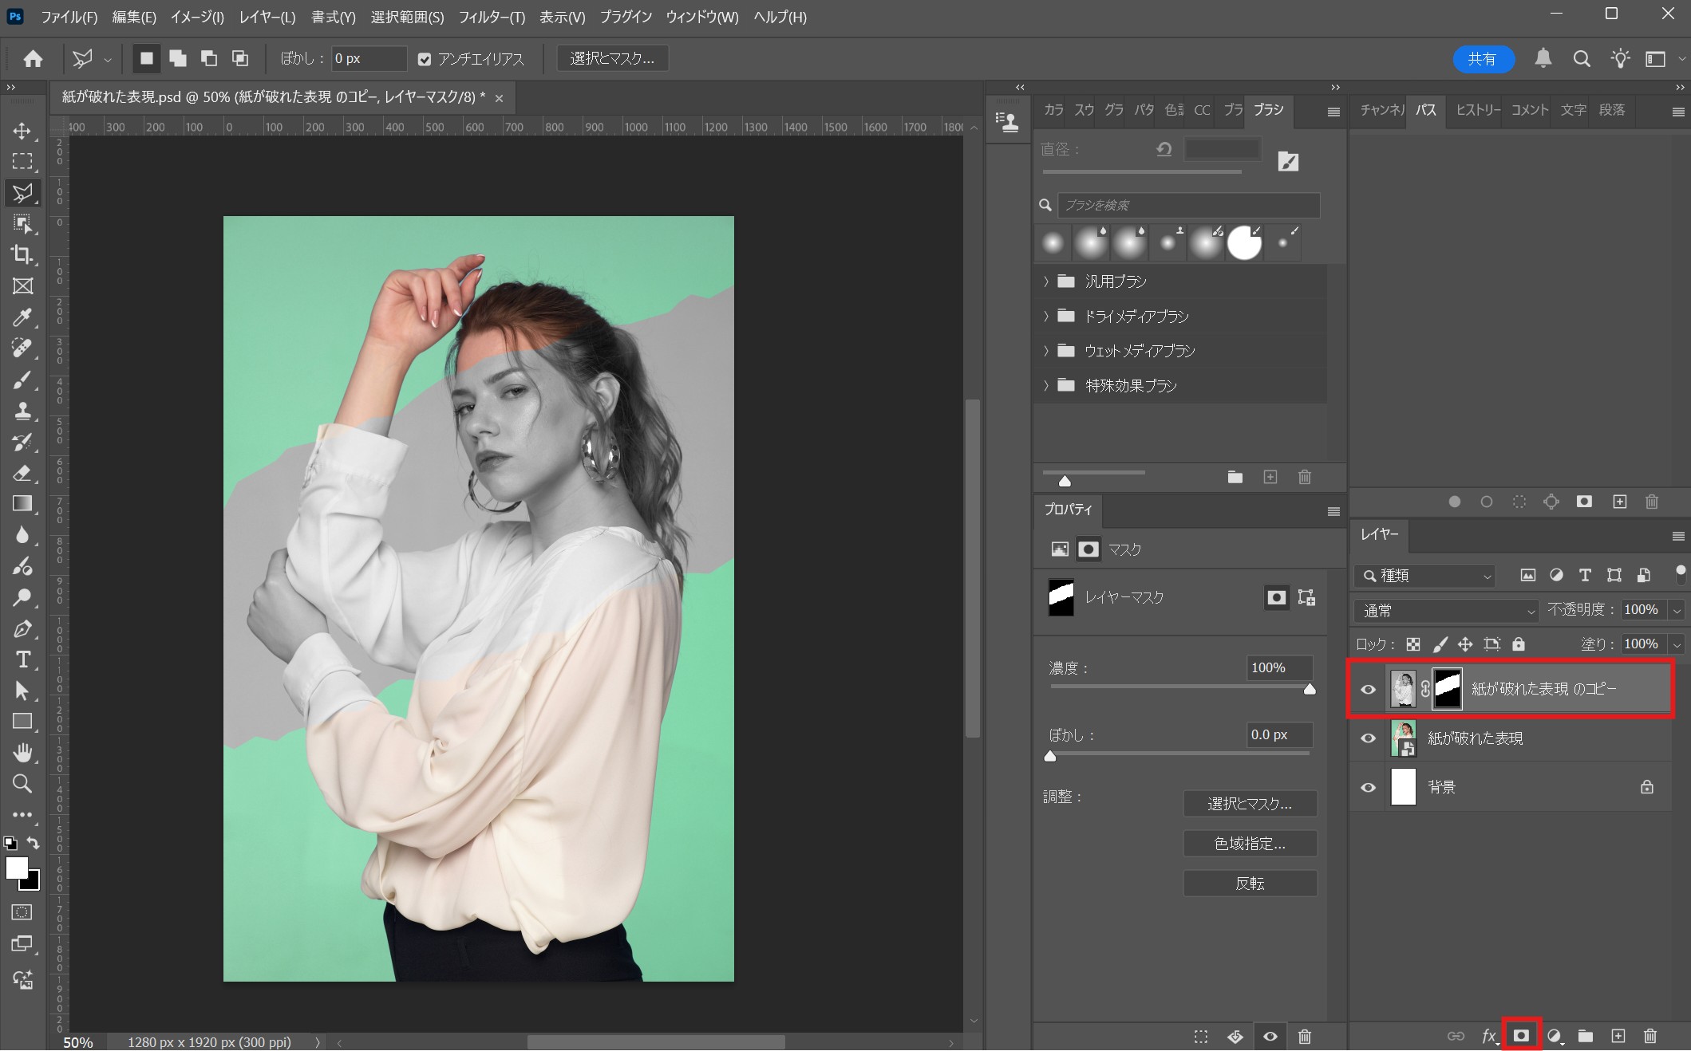Select the Horizontal Type tool
This screenshot has height=1051, width=1691.
pos(22,659)
